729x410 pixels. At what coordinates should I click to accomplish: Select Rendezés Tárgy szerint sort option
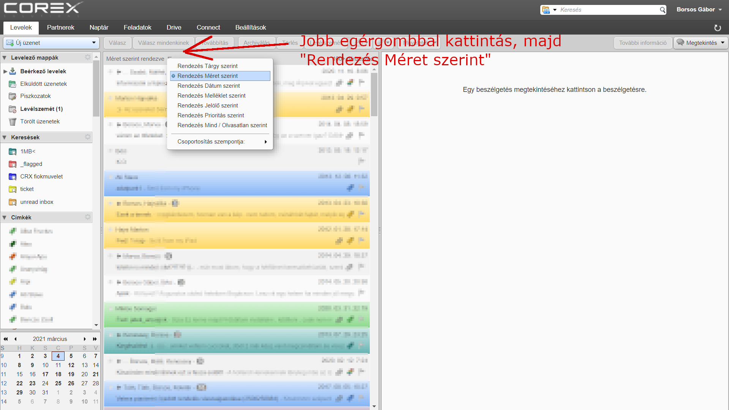207,66
